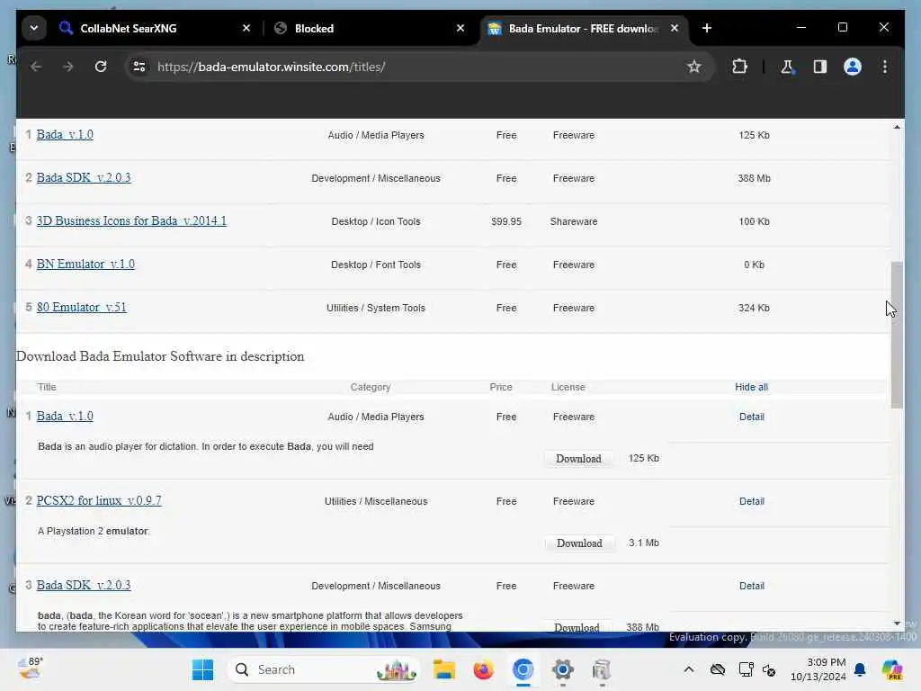The height and width of the screenshot is (691, 921).
Task: Open Settings gear in the taskbar
Action: (x=562, y=669)
